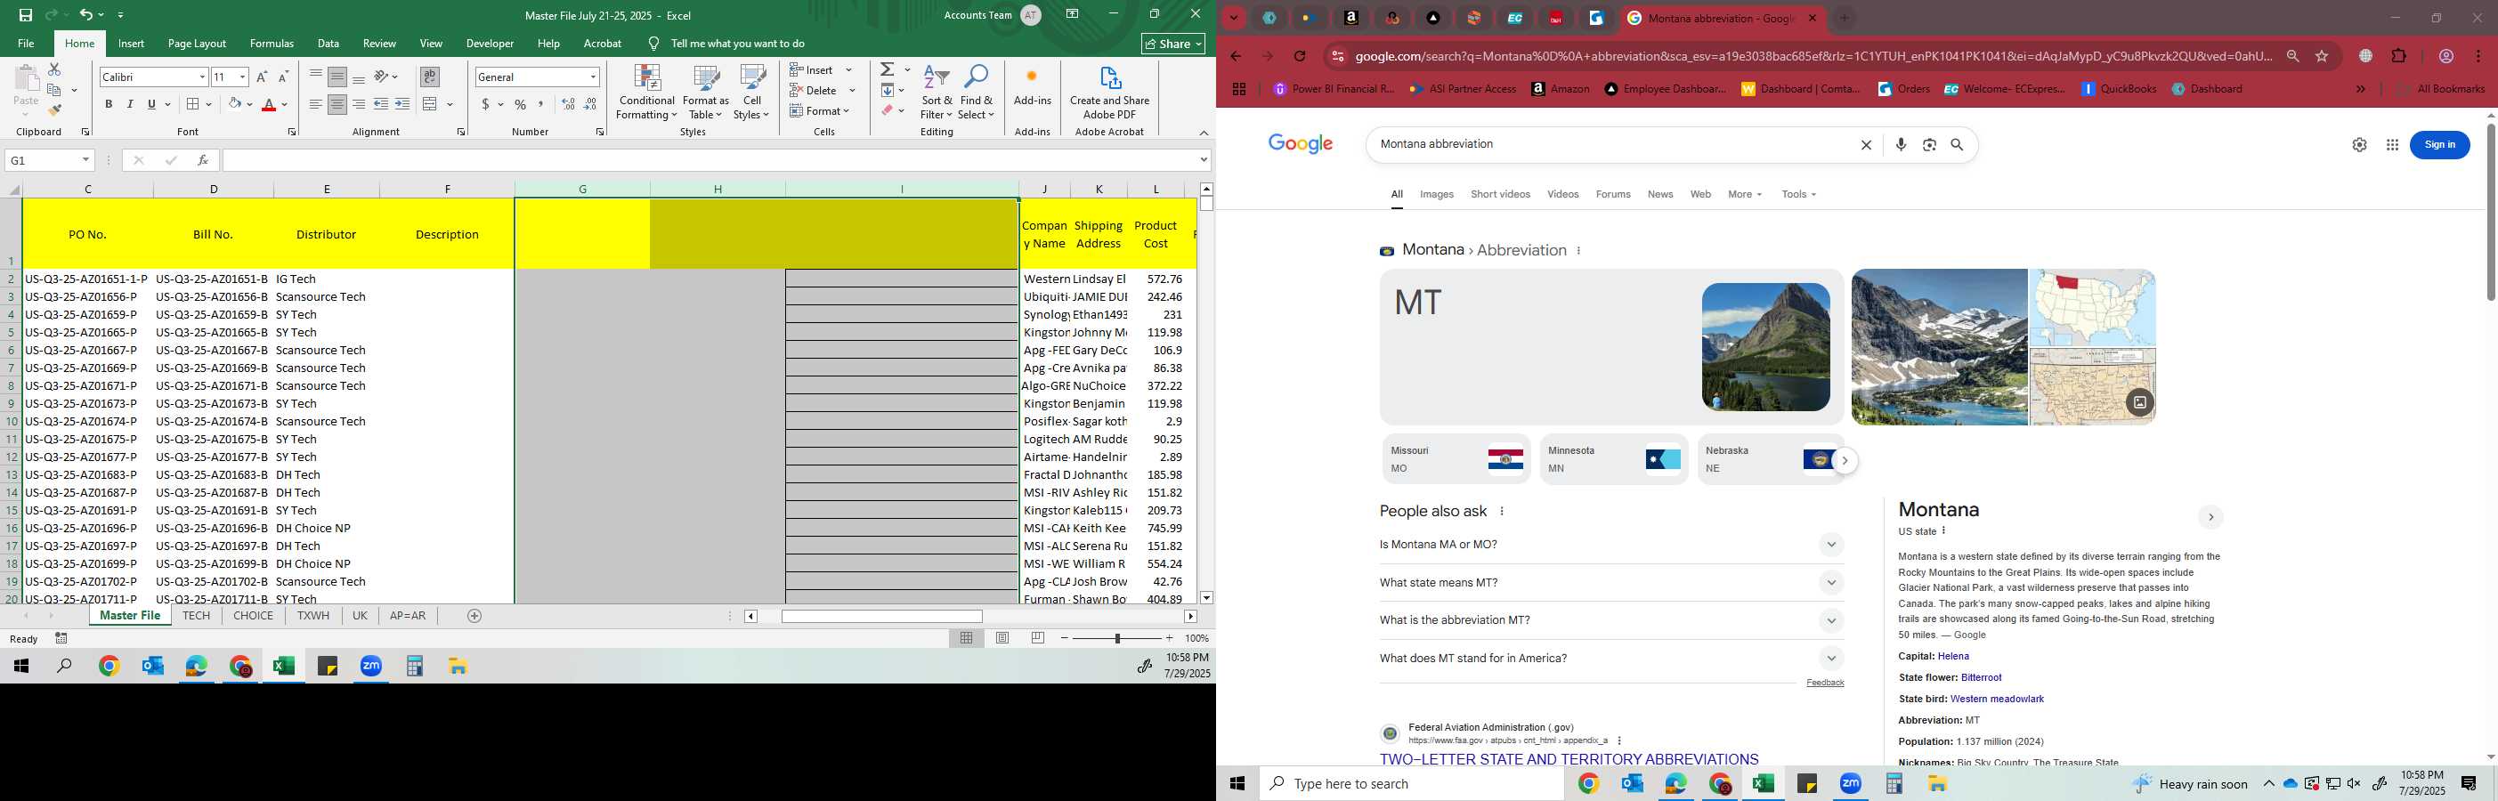Click the Increase Decimal icon
This screenshot has height=801, width=2498.
pyautogui.click(x=568, y=104)
